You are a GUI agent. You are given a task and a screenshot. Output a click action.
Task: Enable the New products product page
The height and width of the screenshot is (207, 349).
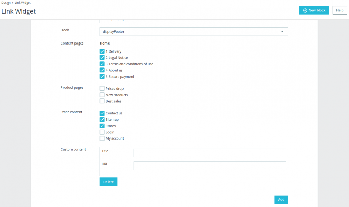102,95
